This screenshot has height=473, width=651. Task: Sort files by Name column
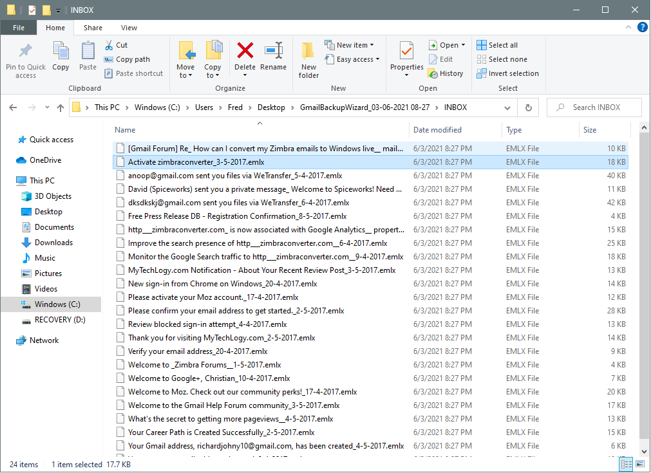click(260, 130)
